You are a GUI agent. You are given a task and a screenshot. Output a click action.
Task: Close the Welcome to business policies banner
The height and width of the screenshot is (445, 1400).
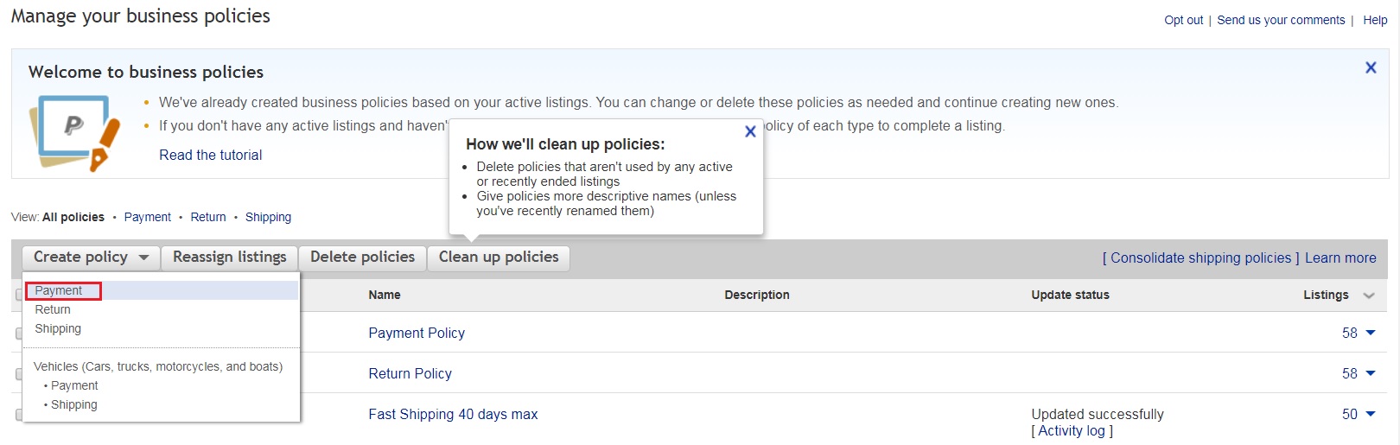(x=1370, y=67)
